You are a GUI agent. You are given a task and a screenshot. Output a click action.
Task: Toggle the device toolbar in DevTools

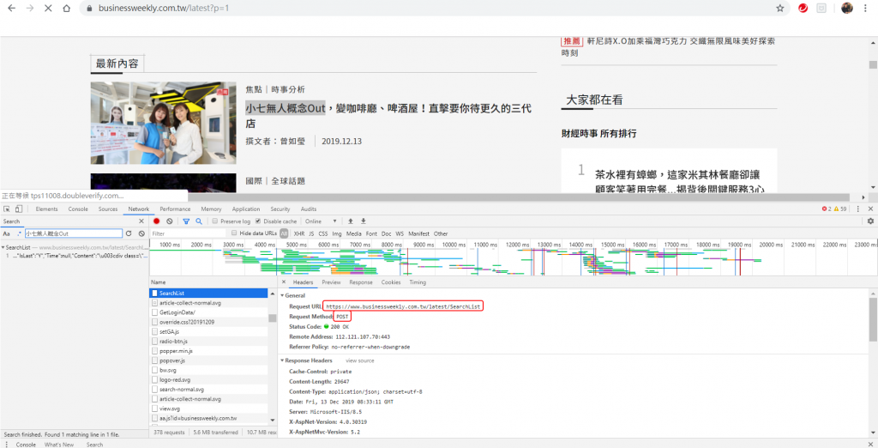click(x=19, y=209)
